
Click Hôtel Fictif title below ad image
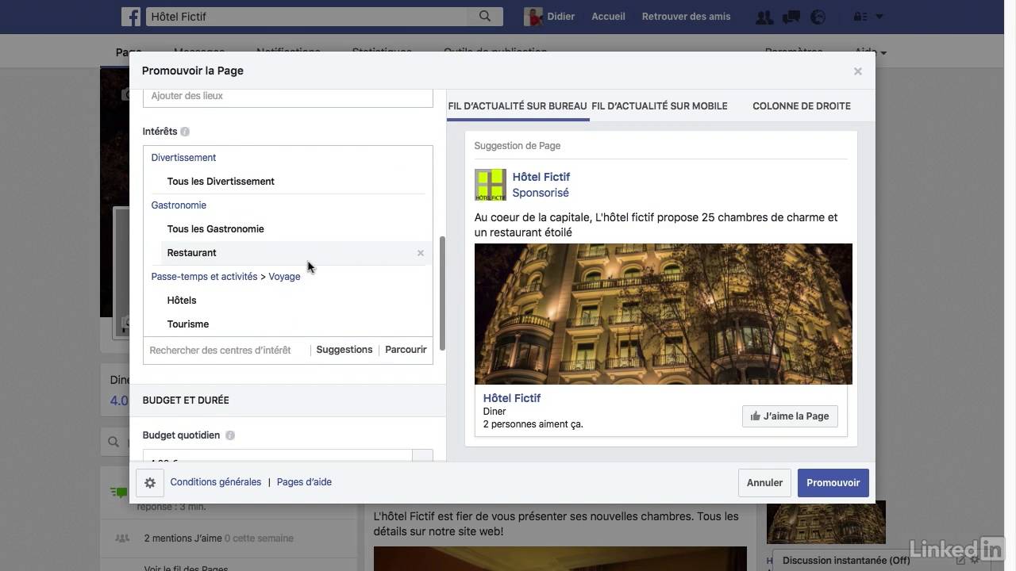pos(512,398)
